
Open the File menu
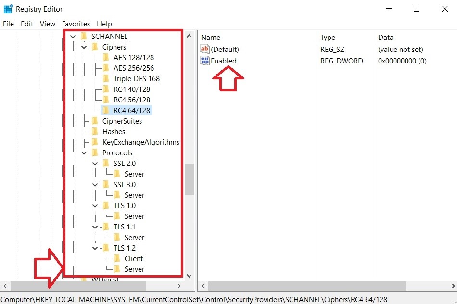click(x=8, y=24)
